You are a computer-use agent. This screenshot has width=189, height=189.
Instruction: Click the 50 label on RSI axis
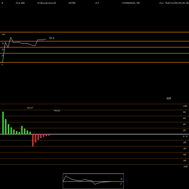3,50
